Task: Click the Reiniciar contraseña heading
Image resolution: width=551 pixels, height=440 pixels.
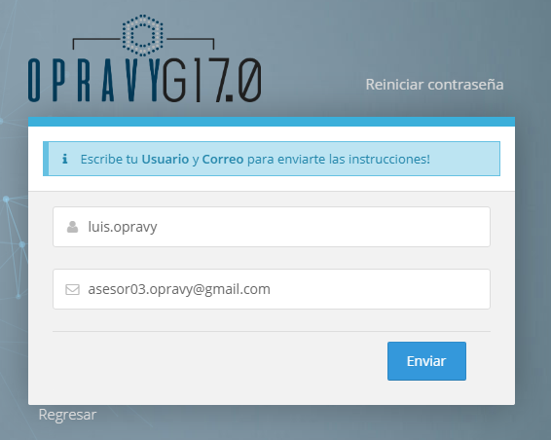Action: click(x=434, y=85)
